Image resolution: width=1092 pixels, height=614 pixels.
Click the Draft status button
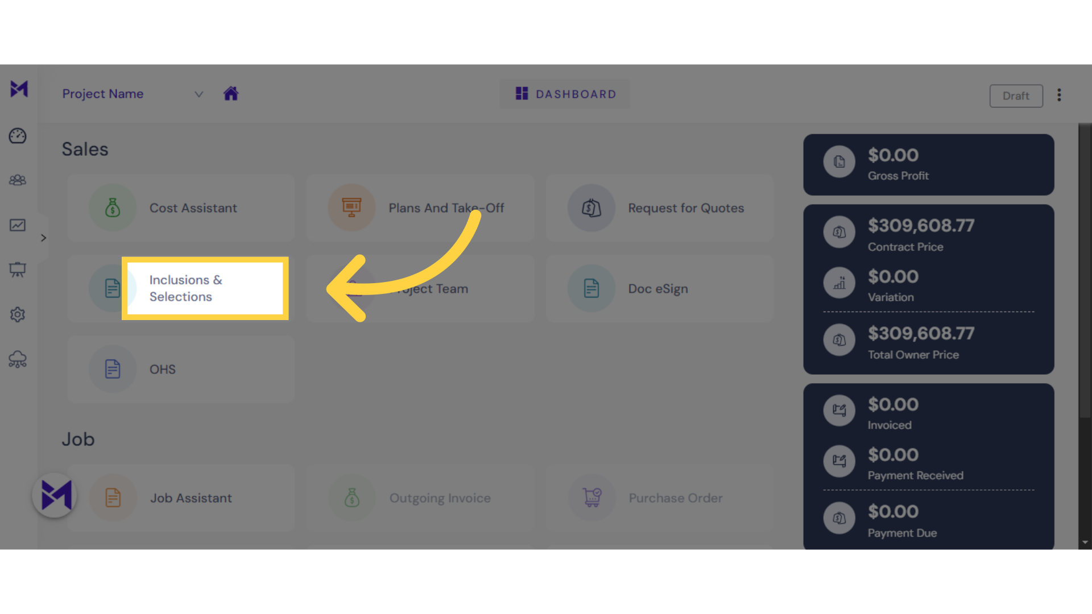point(1015,96)
